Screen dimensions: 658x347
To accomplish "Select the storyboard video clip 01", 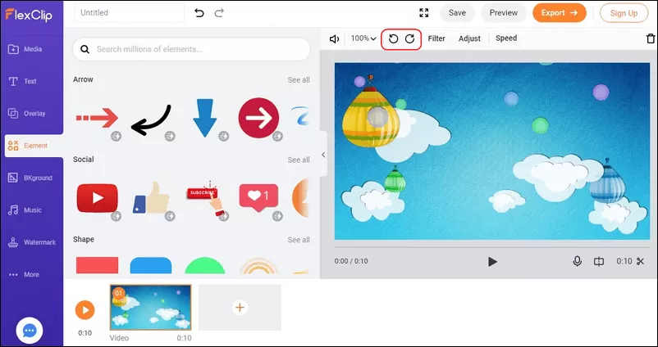I will pos(151,308).
